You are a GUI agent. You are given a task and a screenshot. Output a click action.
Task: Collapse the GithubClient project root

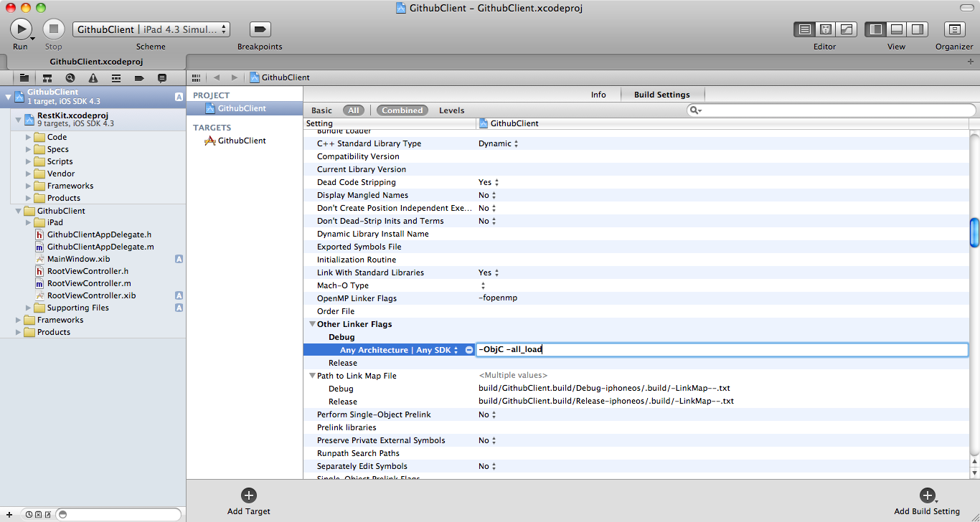[x=8, y=97]
